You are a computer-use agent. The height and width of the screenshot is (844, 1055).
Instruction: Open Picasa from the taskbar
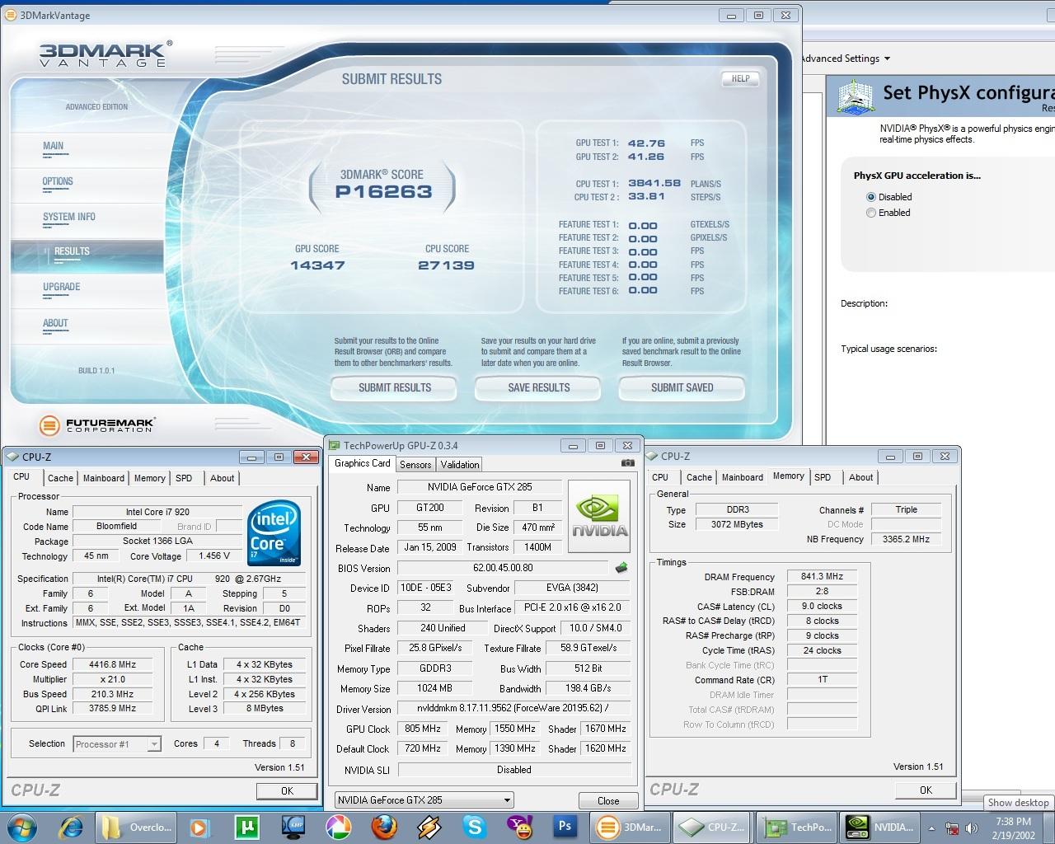(339, 827)
